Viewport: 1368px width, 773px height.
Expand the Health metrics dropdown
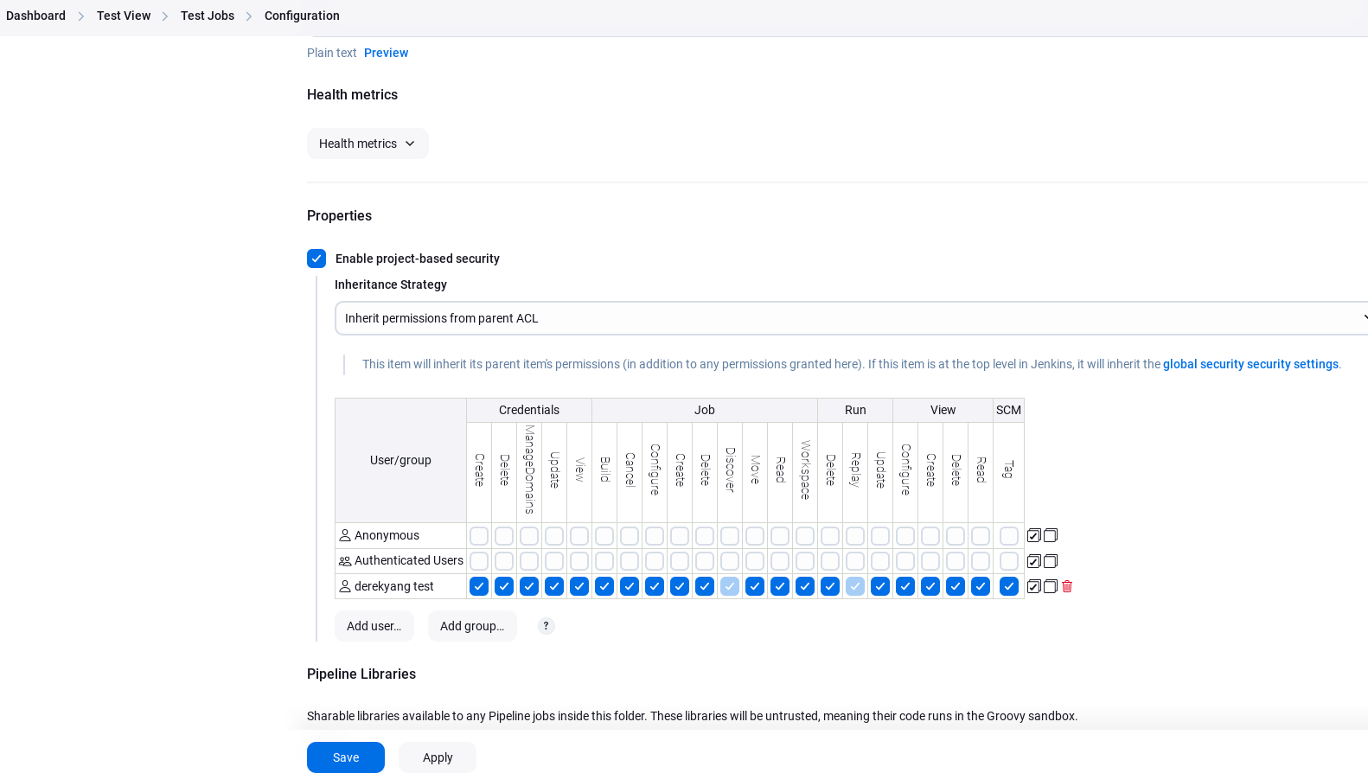click(368, 144)
